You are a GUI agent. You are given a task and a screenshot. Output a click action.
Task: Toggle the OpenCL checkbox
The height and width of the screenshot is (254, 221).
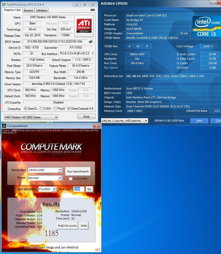(x=25, y=109)
